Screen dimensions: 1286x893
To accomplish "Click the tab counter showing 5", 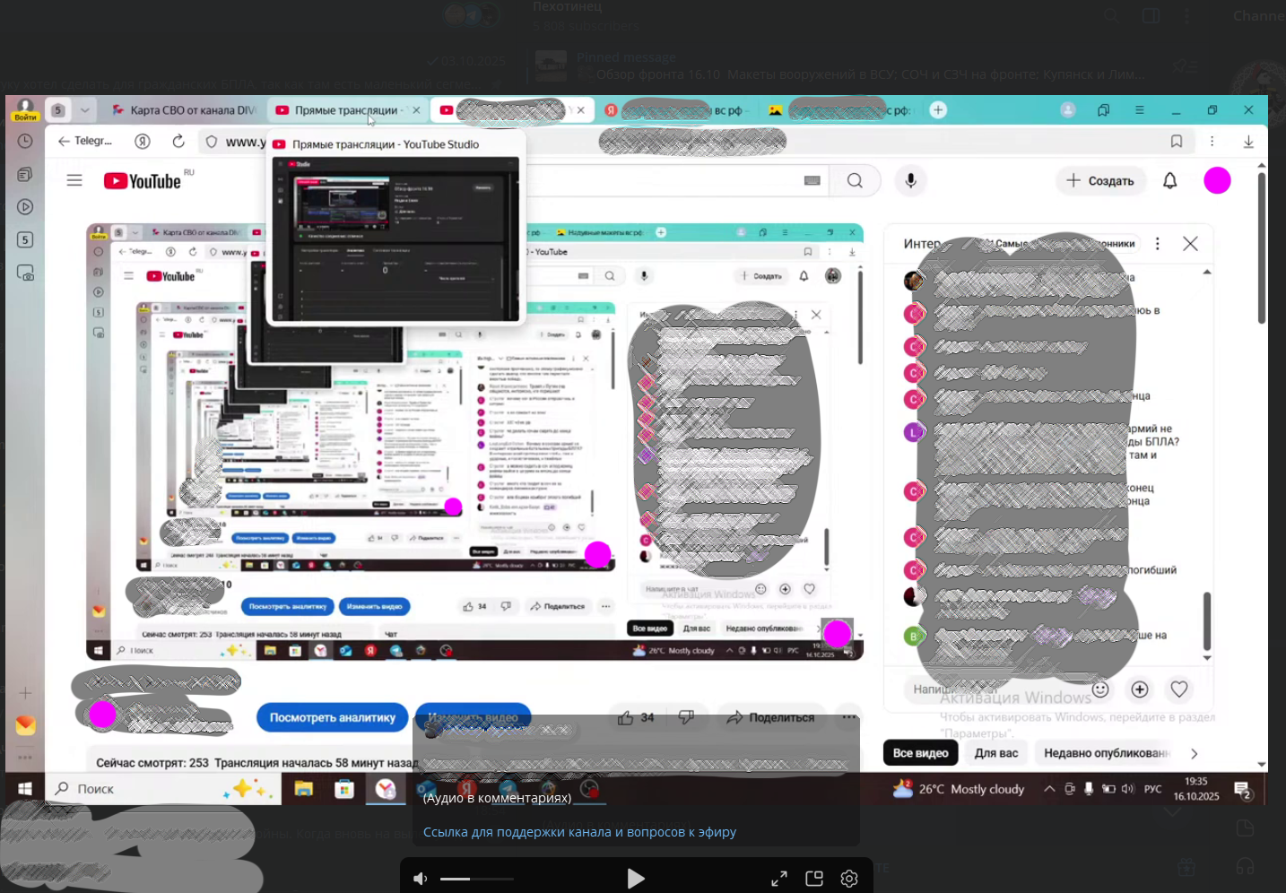I will (58, 110).
